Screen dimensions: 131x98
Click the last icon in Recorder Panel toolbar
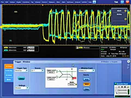pyautogui.click(x=128, y=87)
